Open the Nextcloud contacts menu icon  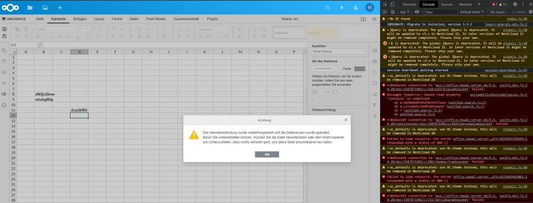[356, 7]
